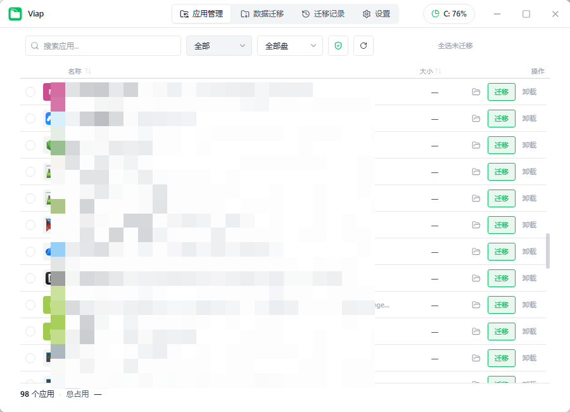Select the sixth row red-icon app checkbox
The image size is (570, 412).
pos(30,225)
